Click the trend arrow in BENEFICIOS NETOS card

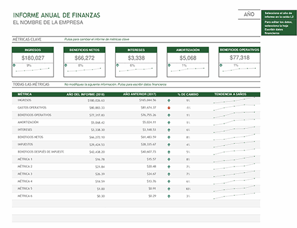click(x=66, y=65)
